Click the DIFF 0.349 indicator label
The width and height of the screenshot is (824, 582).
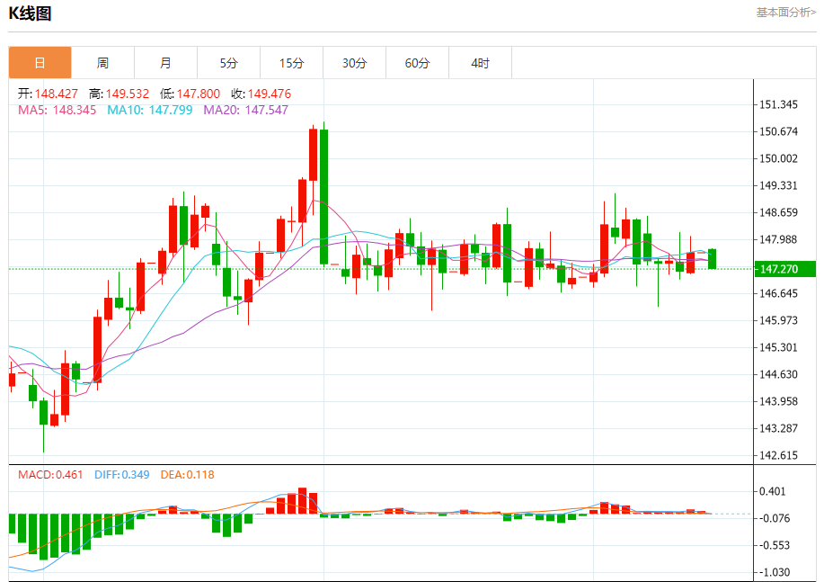(x=122, y=475)
